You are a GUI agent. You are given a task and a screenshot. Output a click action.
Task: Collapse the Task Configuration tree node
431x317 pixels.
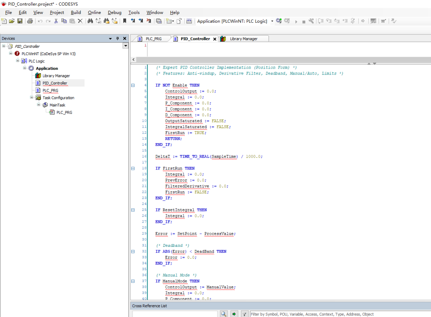coord(32,97)
